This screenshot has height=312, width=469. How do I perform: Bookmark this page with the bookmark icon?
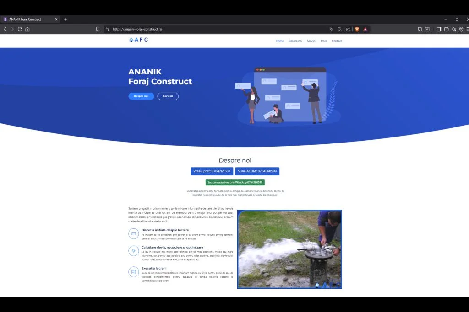click(98, 29)
